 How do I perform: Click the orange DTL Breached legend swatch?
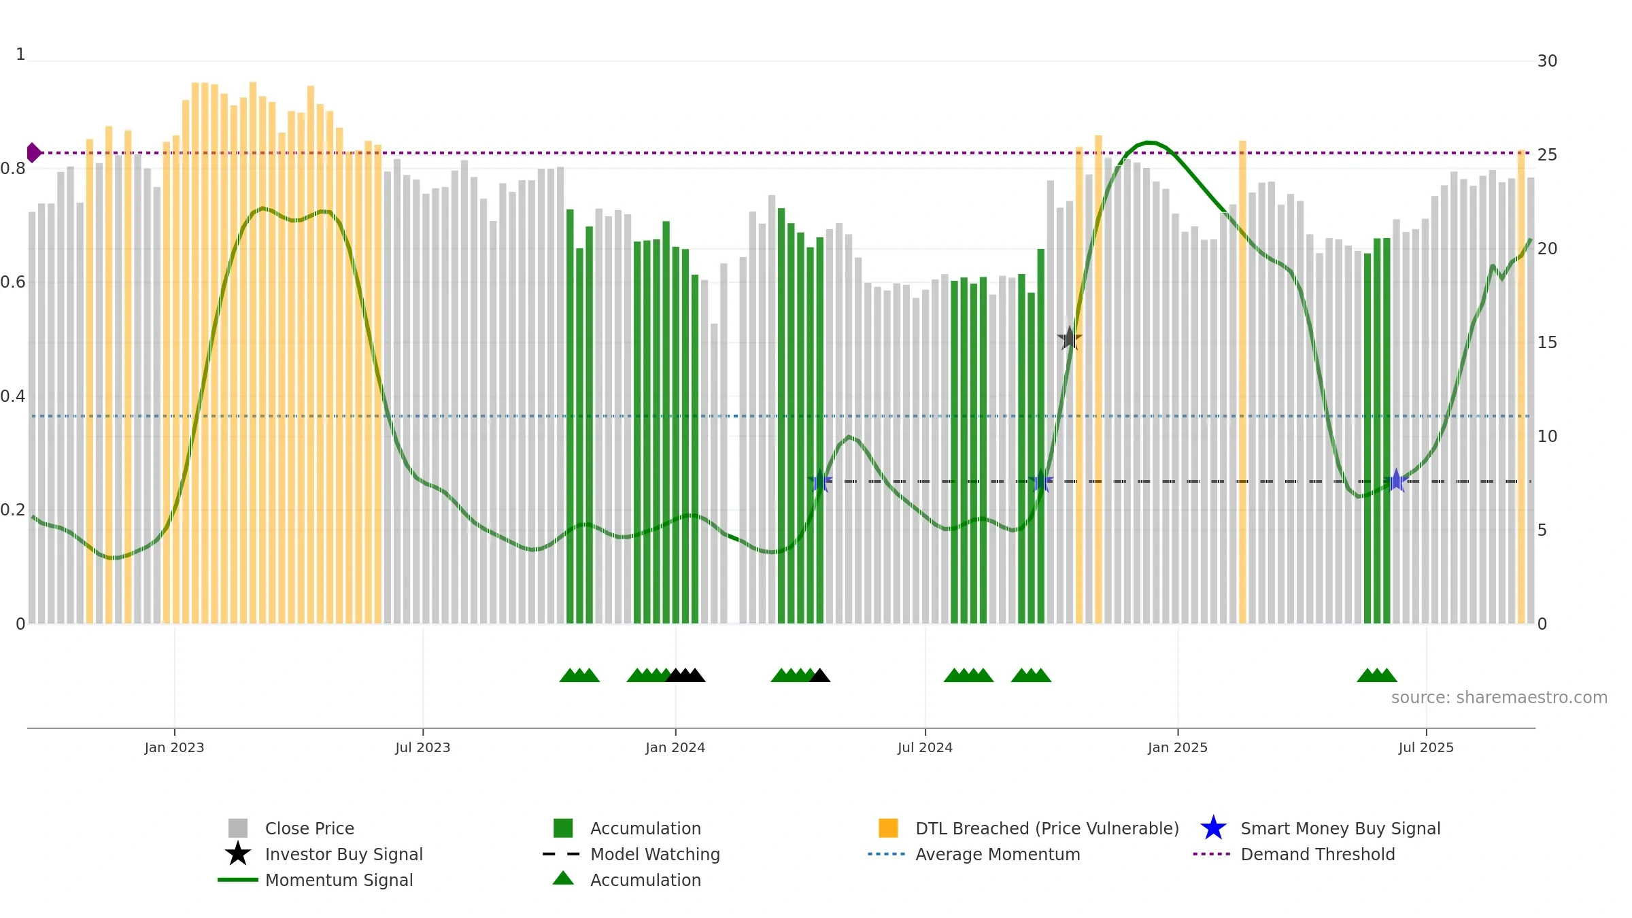[888, 828]
